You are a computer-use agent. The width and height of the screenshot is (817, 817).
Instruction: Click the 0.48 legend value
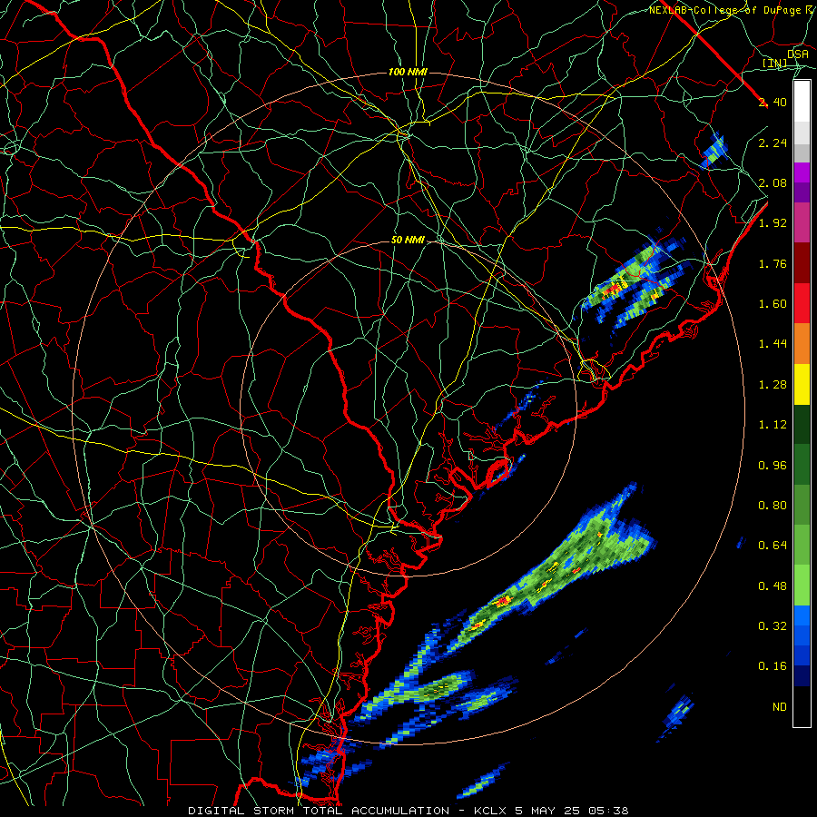(x=773, y=586)
